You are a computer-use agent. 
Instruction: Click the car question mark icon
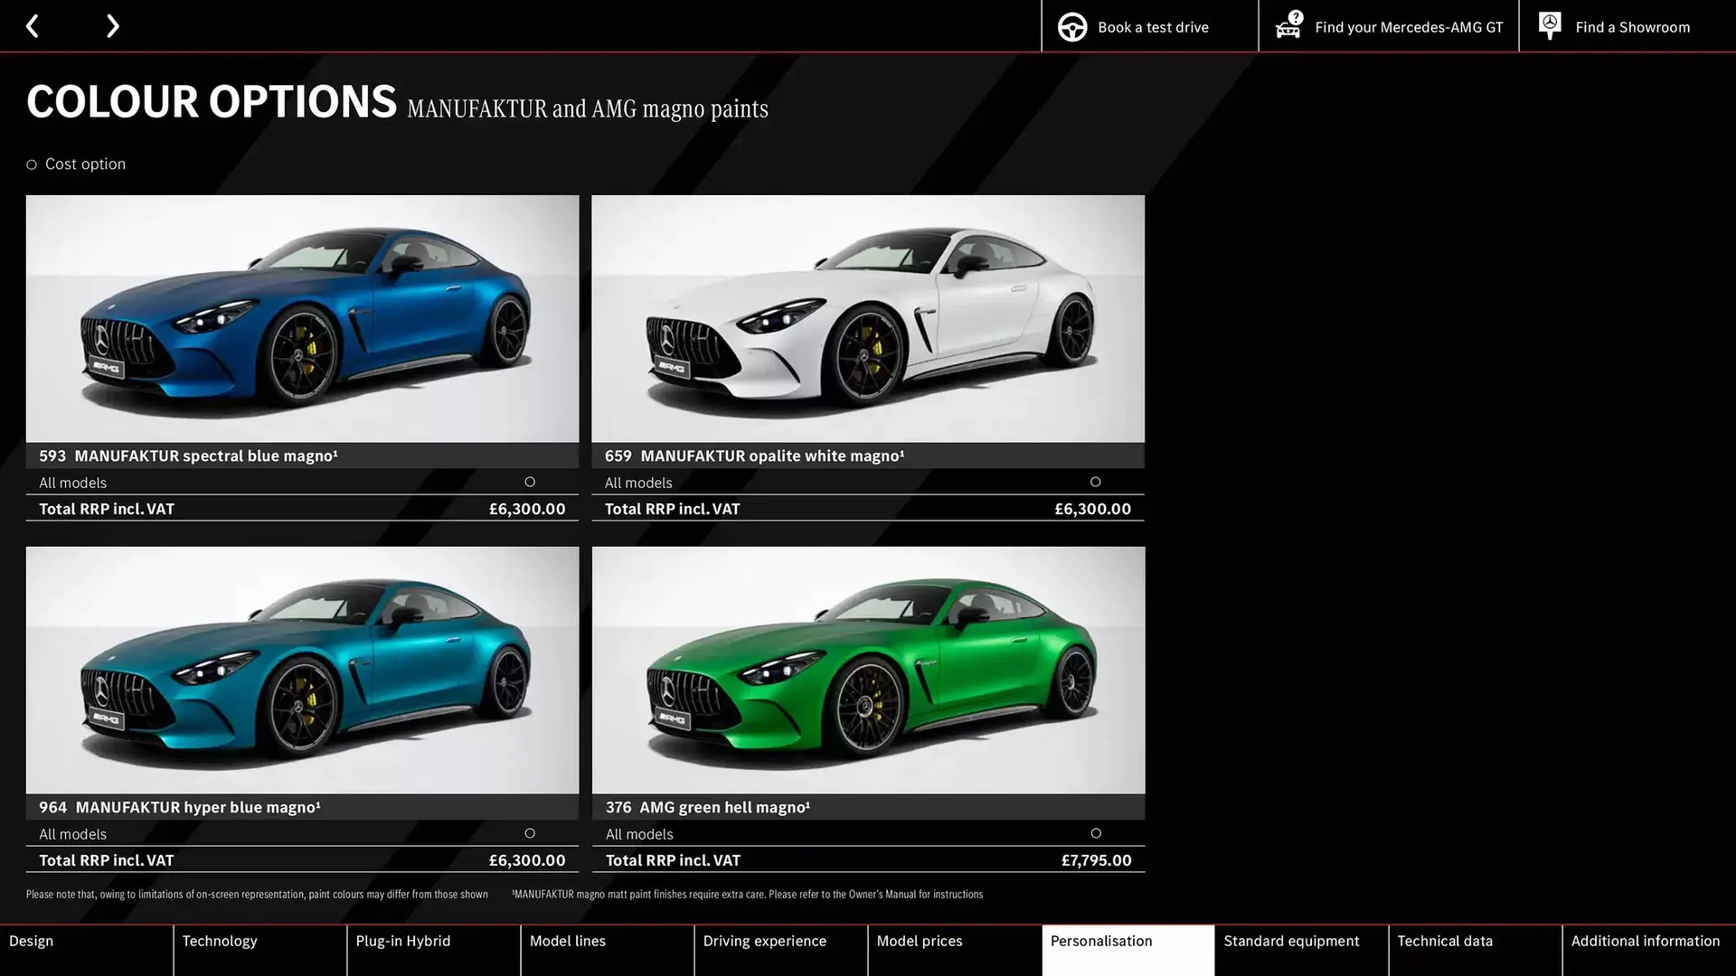coord(1288,25)
